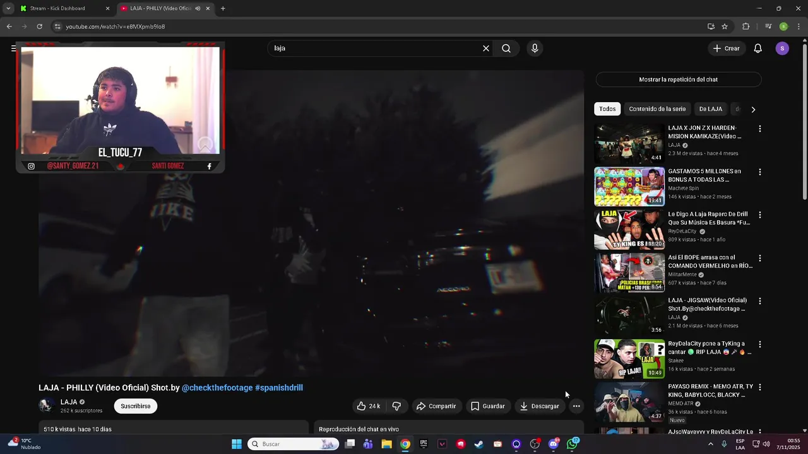Viewport: 808px width, 454px height.
Task: Click the Compartir share button
Action: pos(436,406)
